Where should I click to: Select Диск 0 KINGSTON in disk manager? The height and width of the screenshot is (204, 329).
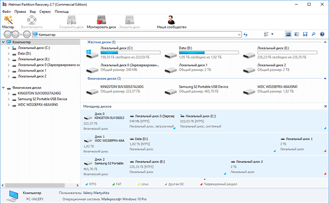104,121
